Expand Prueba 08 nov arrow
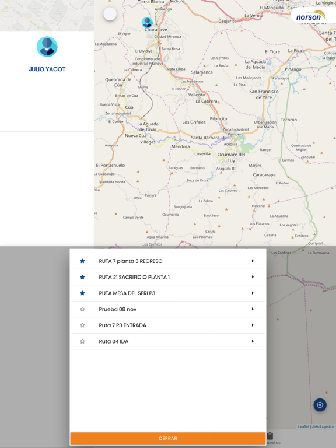Screen dimensions: 336x448 tap(253, 309)
